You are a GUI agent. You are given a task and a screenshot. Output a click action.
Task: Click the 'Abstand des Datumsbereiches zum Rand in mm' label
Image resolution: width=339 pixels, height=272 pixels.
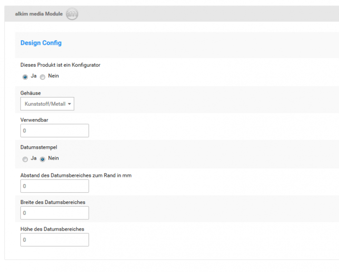point(76,175)
